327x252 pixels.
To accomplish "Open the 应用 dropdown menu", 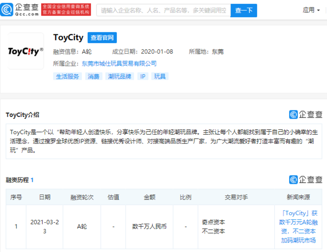I will (x=311, y=10).
